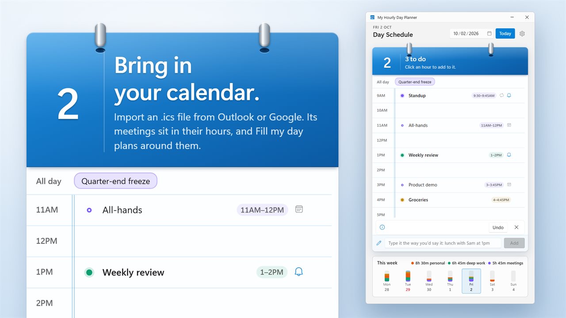Image resolution: width=566 pixels, height=318 pixels.
Task: Toggle Weekly review's bell in planner window
Action: (509, 155)
